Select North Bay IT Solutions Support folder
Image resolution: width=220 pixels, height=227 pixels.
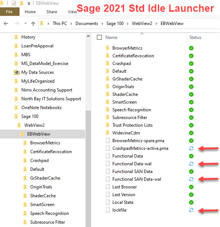click(x=51, y=99)
